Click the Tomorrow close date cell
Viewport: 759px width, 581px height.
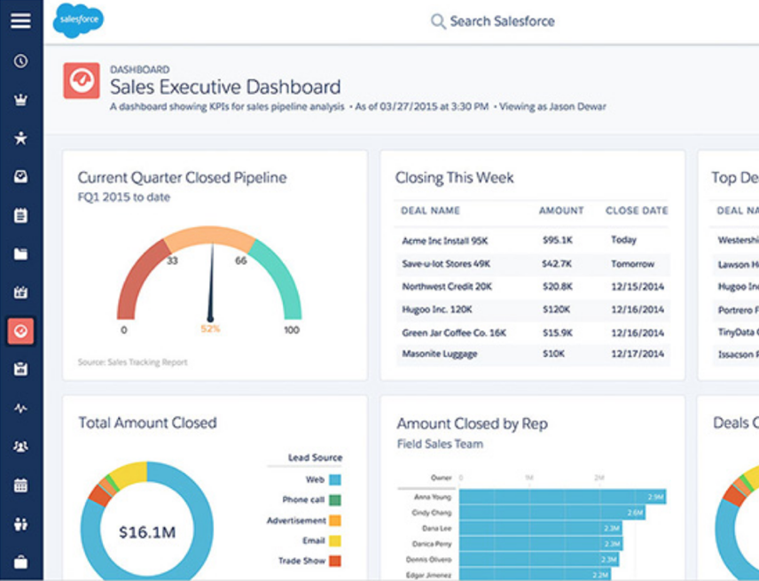coord(632,264)
